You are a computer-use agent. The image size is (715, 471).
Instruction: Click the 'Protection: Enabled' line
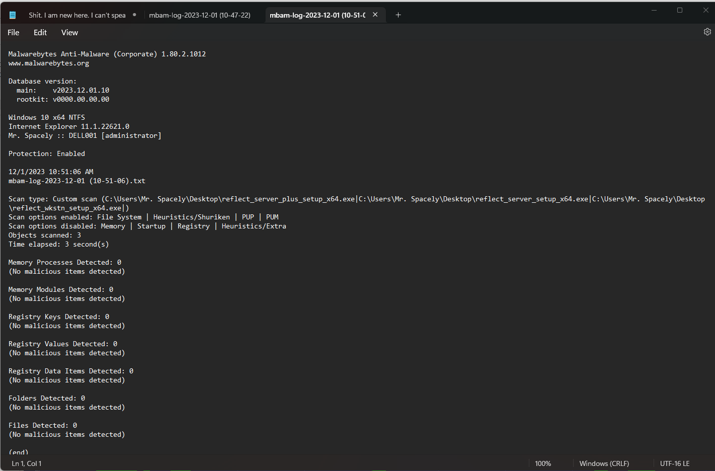[x=47, y=153]
